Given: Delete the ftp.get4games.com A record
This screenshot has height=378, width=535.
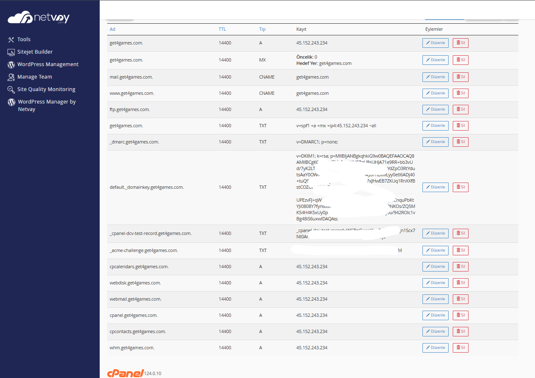Looking at the screenshot, I should pos(460,109).
